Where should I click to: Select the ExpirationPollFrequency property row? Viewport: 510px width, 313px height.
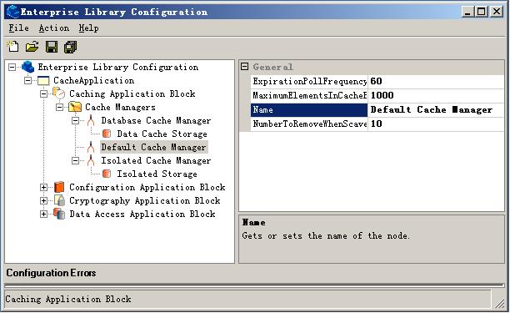309,81
